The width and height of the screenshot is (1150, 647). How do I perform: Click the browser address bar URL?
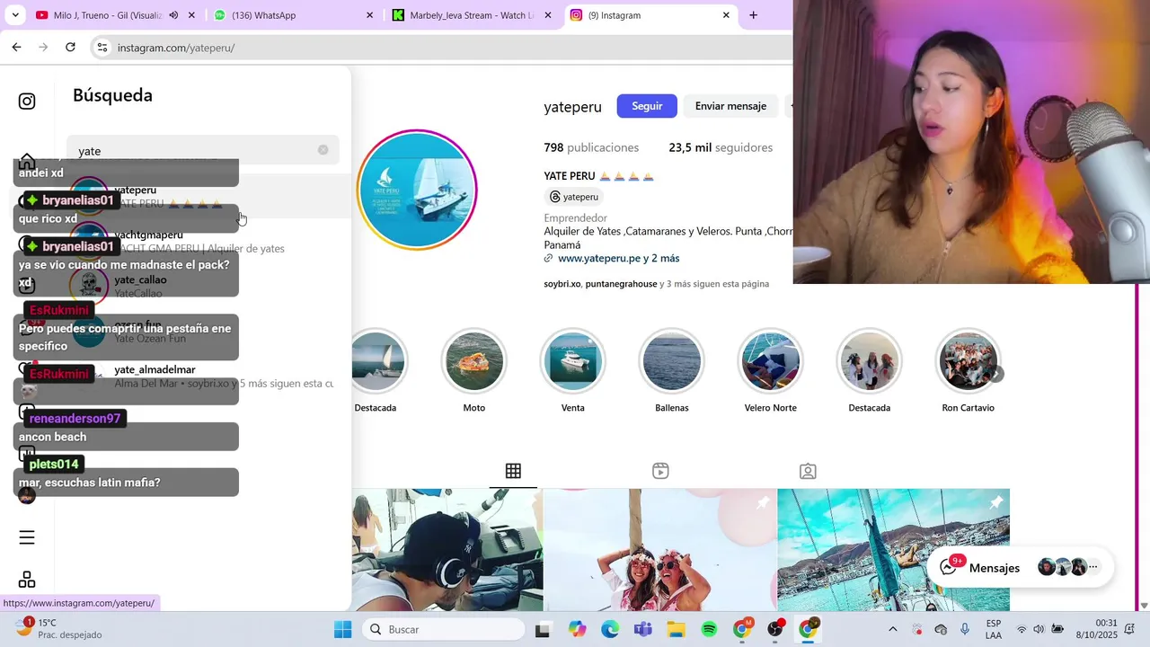coord(176,48)
